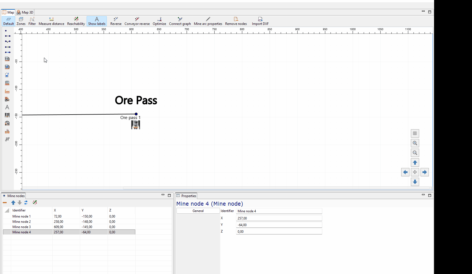Click the zoom out magnifier button
The width and height of the screenshot is (472, 274).
click(415, 153)
